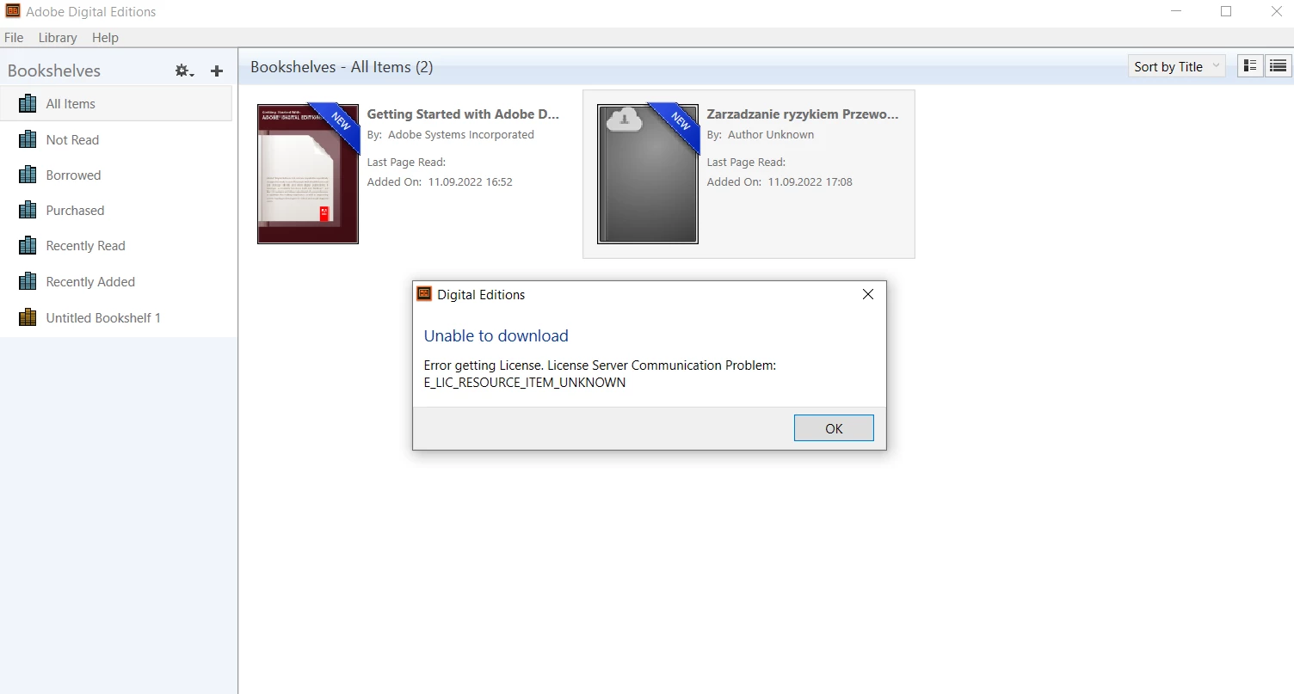Click the Getting Started with Adobe D... title

tap(463, 114)
